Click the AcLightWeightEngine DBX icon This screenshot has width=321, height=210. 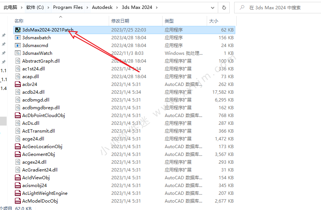(x=18, y=193)
